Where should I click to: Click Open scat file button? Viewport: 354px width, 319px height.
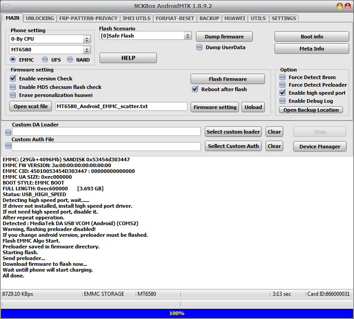pos(31,106)
